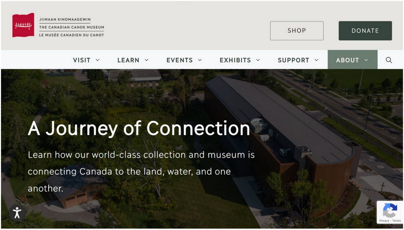Select the Exhibits navigation item
This screenshot has height=230, width=404.
pyautogui.click(x=235, y=60)
